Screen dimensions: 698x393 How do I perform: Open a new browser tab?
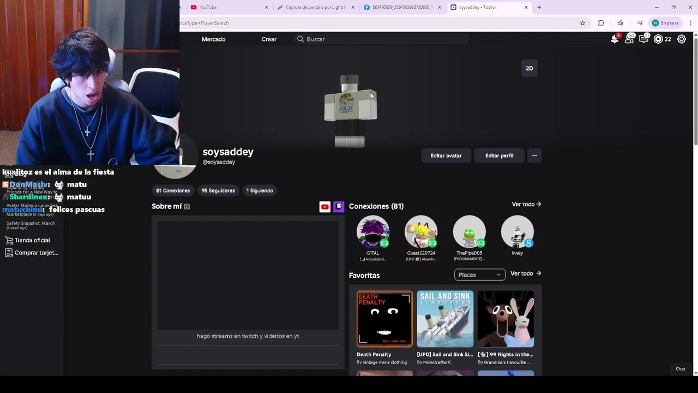pos(539,7)
